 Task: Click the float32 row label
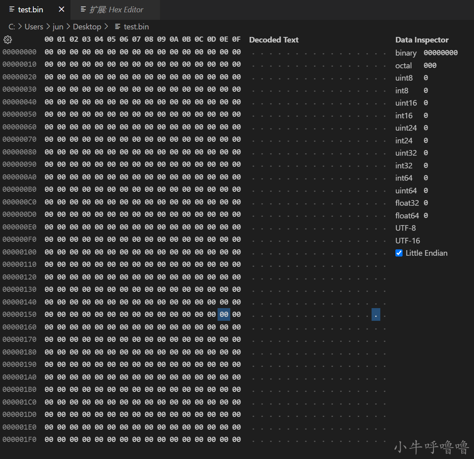(x=407, y=203)
